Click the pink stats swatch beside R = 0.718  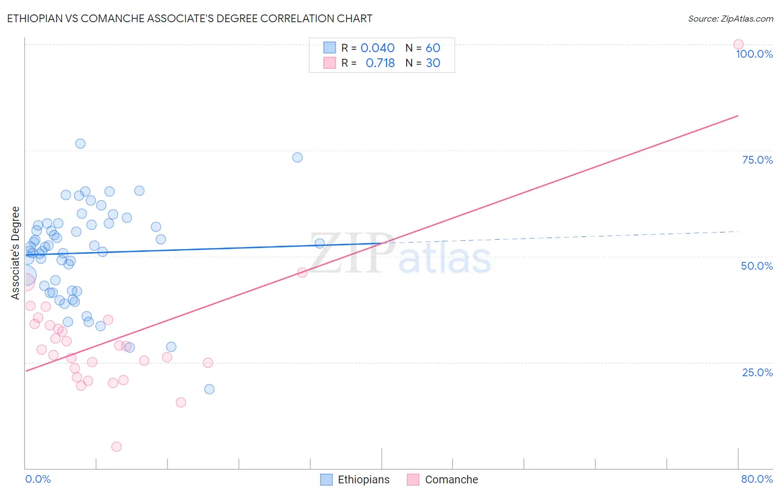(x=330, y=63)
